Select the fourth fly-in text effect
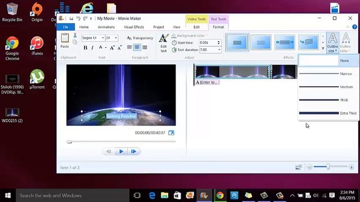This screenshot has width=360, height=202. tap(308, 43)
